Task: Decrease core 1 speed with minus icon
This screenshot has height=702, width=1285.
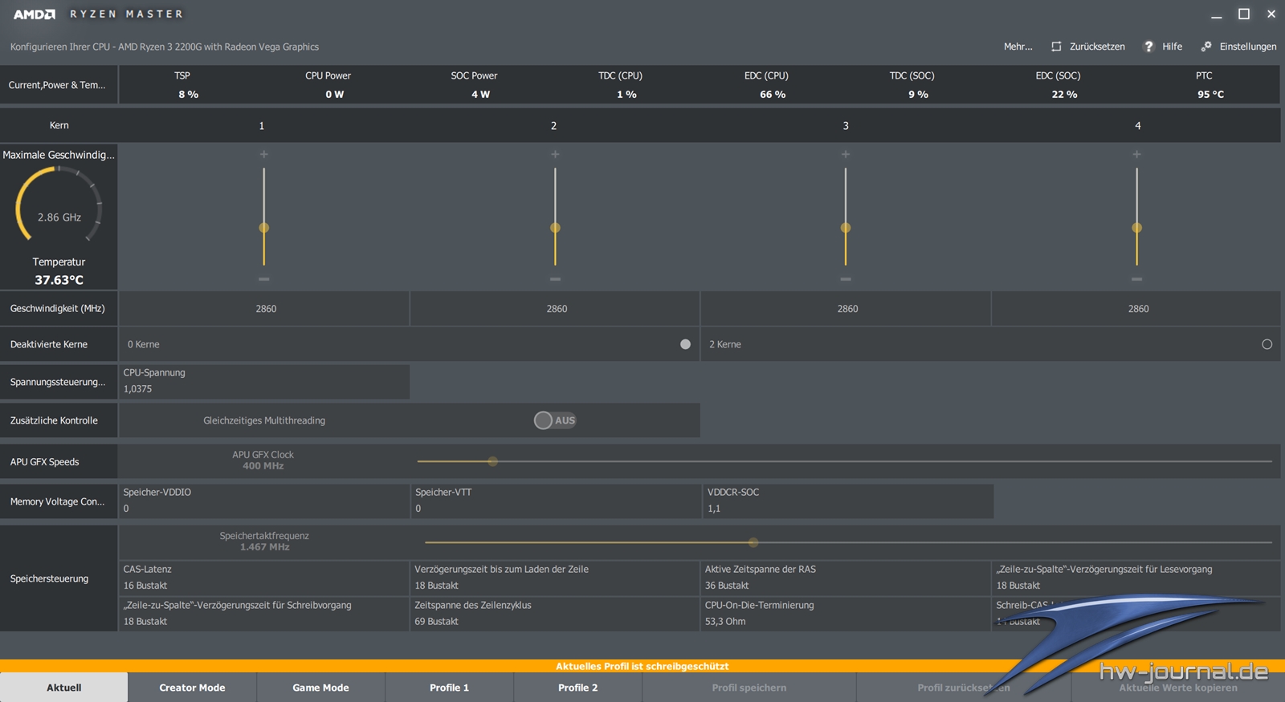Action: click(263, 279)
